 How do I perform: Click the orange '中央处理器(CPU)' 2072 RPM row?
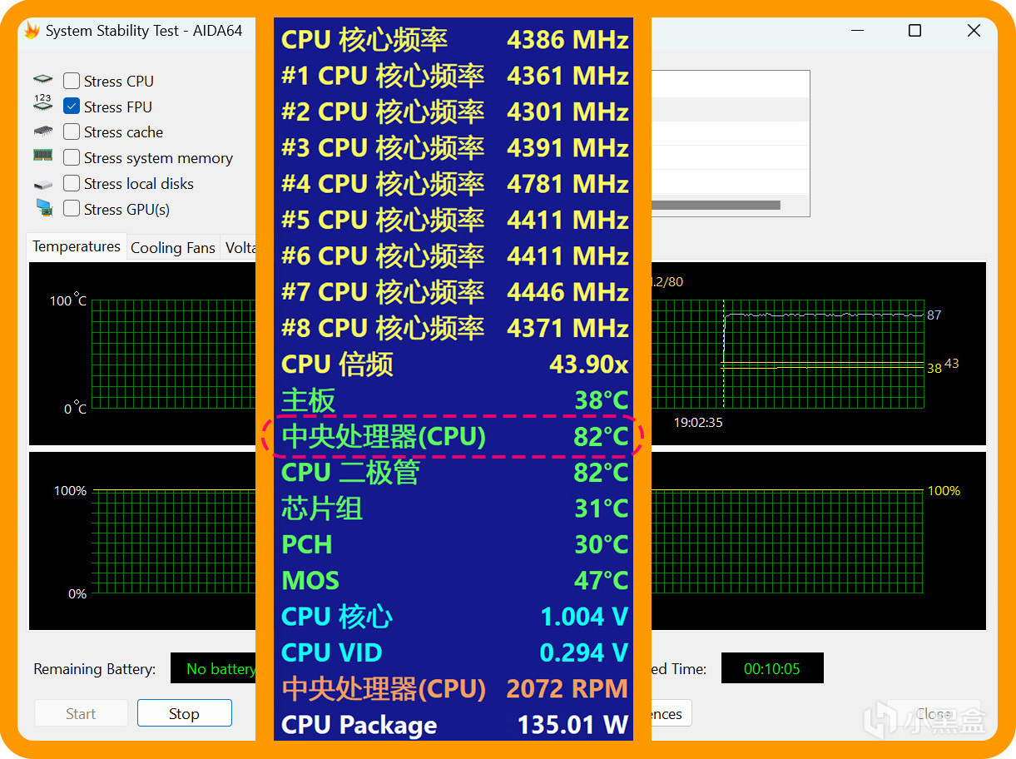coord(454,688)
